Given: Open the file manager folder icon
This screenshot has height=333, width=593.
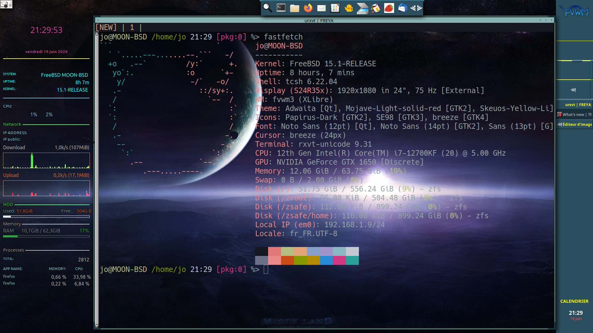Looking at the screenshot, I should [295, 8].
